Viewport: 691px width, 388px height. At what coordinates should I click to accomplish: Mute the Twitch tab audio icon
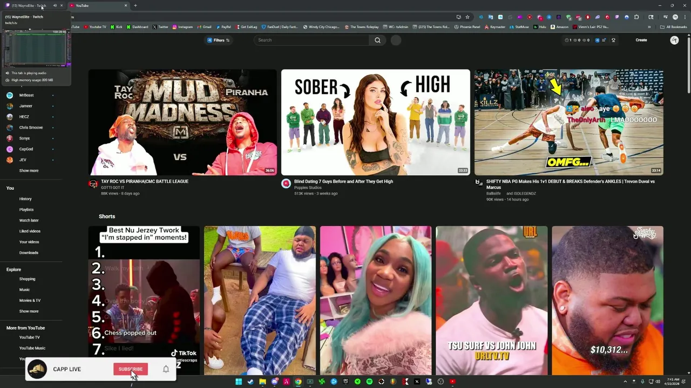coord(55,5)
